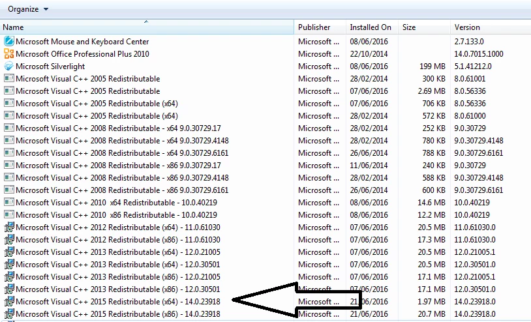Click icon of Visual C++ 2008 x64 9.0.30729.6161

[8, 153]
